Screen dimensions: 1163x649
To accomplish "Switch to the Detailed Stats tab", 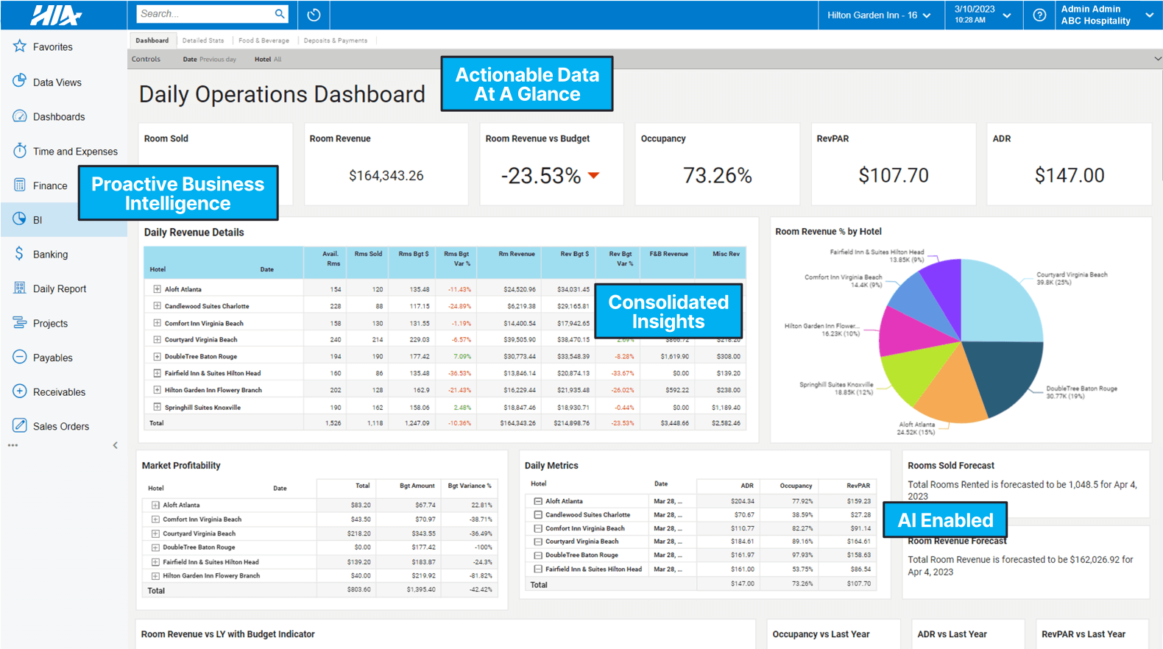I will [203, 40].
